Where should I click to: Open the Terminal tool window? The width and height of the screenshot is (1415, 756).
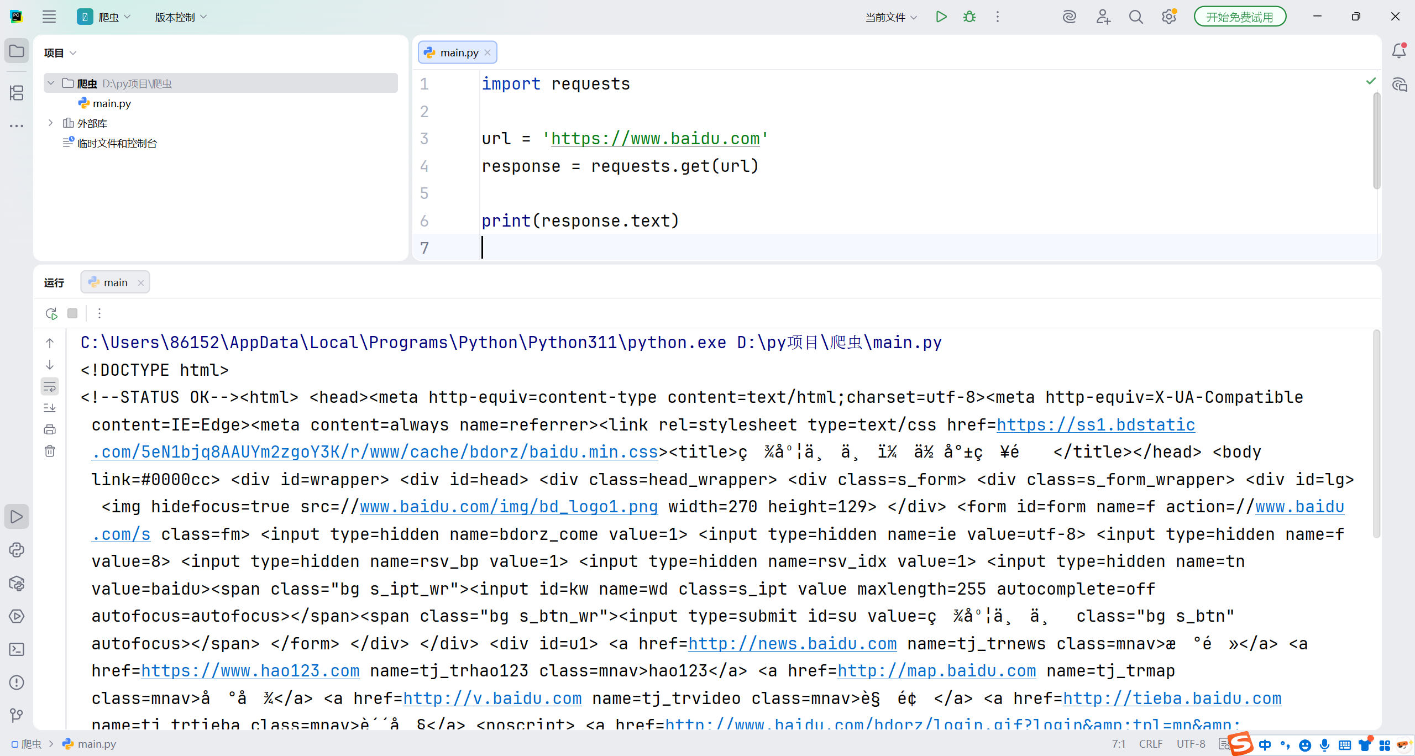(17, 649)
